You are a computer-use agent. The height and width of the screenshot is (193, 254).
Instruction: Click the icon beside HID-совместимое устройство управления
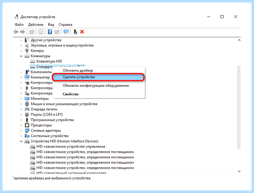(33, 147)
